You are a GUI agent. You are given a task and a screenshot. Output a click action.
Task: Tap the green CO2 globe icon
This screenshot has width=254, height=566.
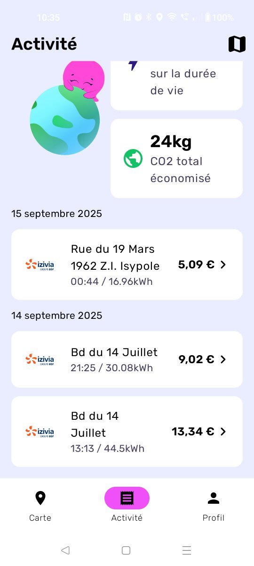133,158
